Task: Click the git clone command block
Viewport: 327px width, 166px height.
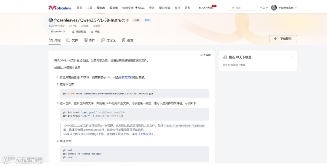Action: 134,94
